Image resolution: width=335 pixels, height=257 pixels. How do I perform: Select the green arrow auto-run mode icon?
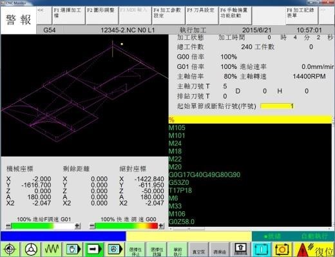tap(94, 249)
